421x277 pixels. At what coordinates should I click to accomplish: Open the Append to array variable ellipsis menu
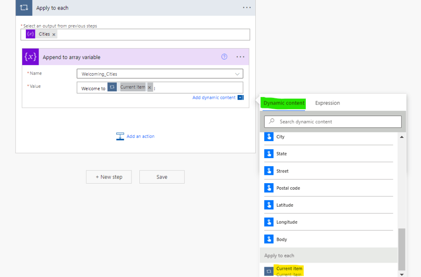(241, 57)
